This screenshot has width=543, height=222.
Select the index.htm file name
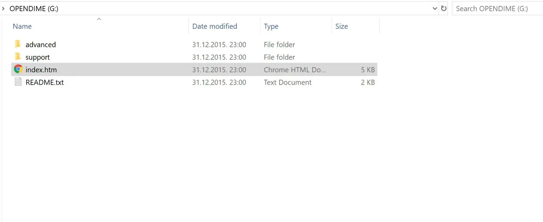(41, 70)
